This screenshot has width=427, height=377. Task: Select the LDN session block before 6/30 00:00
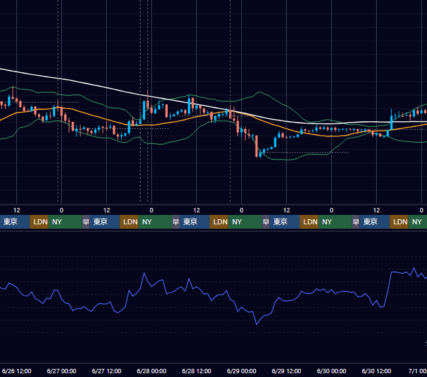(309, 222)
